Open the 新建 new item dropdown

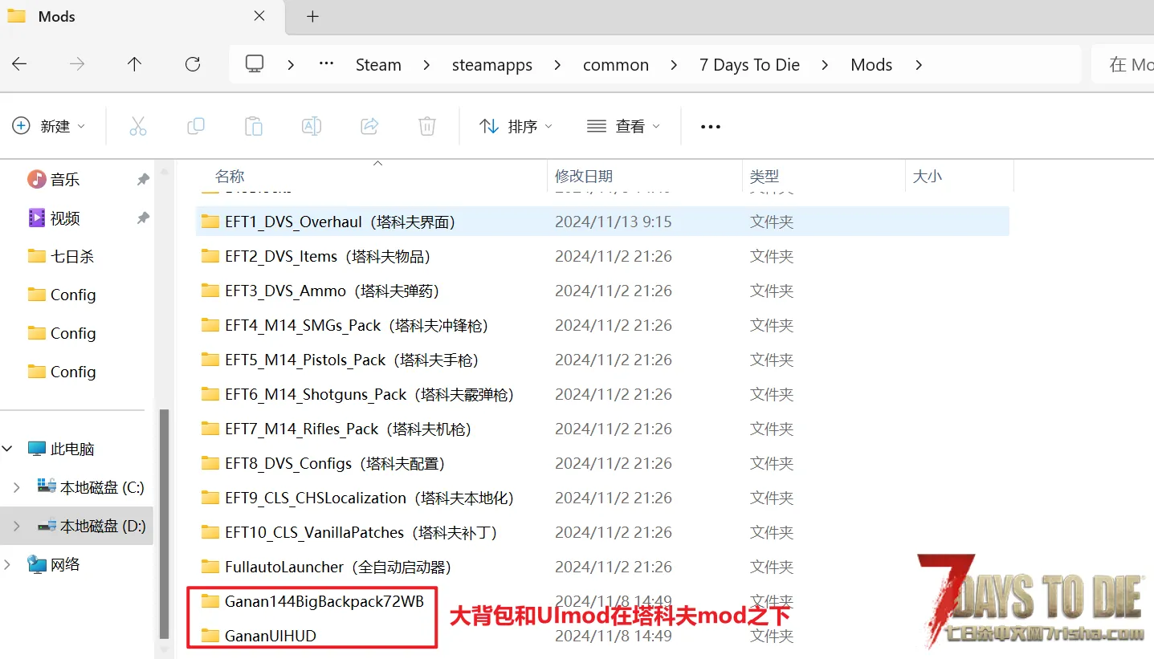point(48,126)
